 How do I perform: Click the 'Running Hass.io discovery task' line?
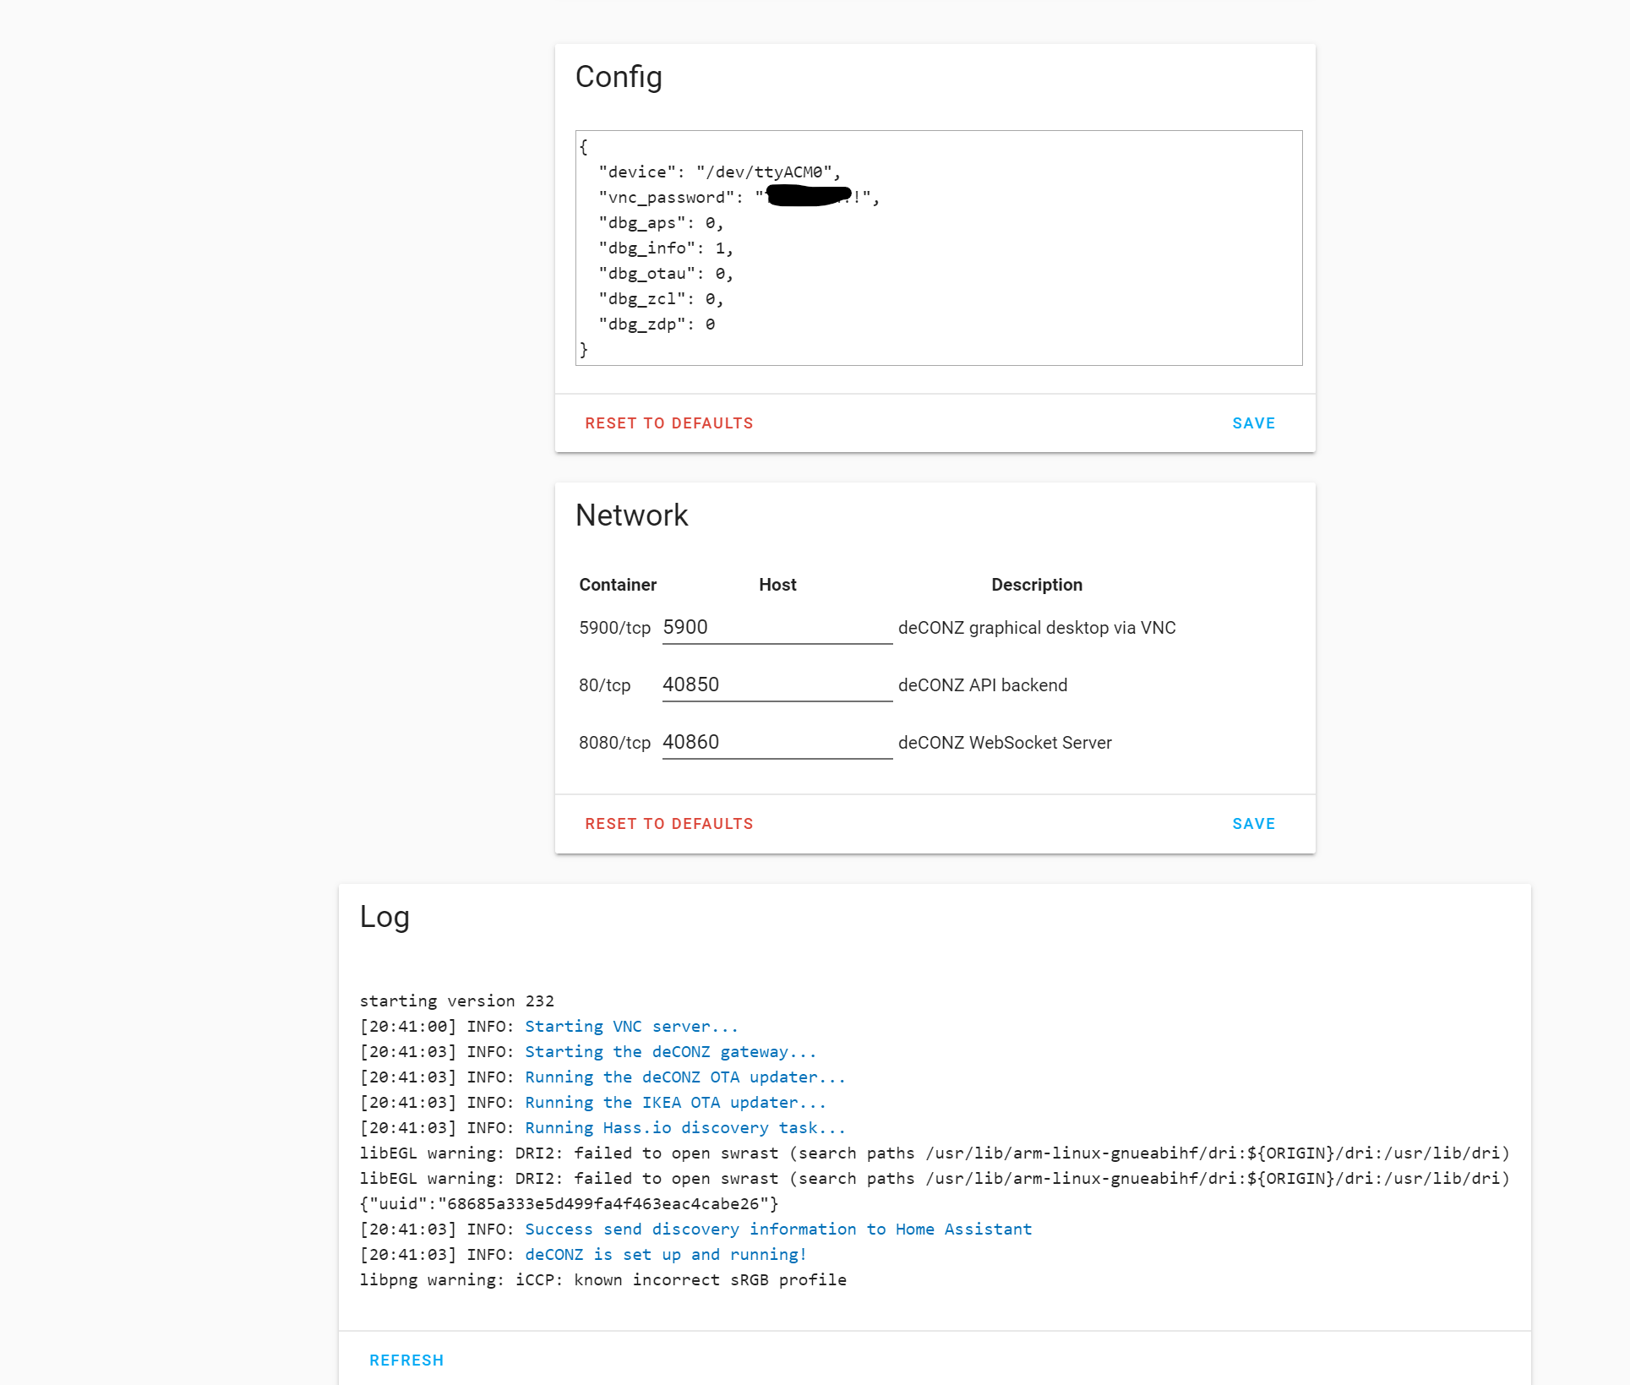coord(684,1127)
